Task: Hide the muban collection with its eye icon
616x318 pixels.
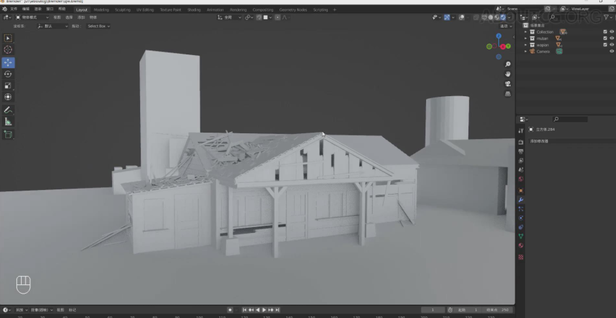Action: pos(612,38)
